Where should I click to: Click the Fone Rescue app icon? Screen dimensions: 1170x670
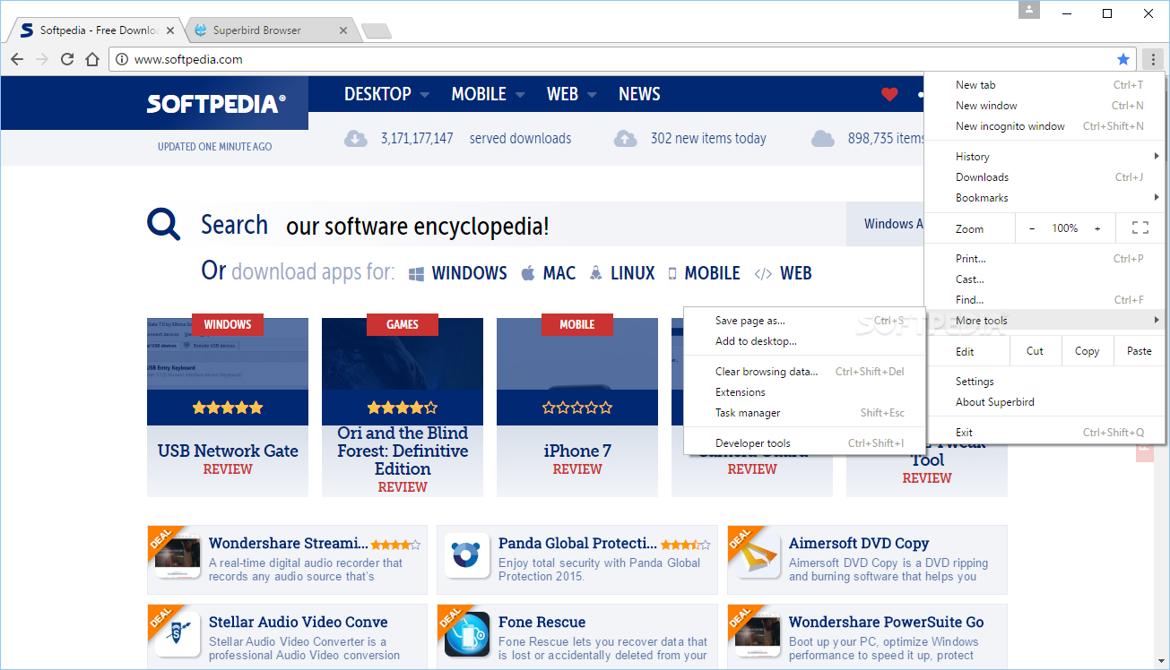466,634
